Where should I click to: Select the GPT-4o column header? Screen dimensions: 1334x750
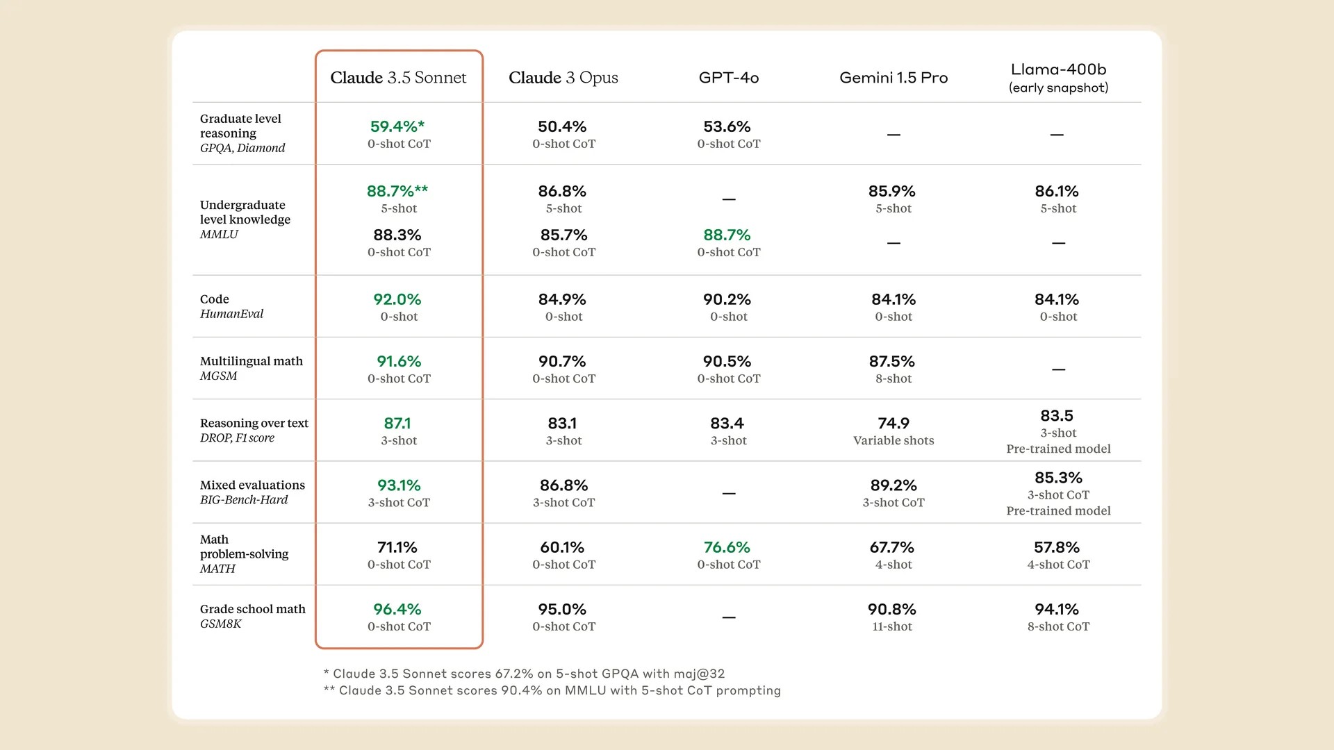coord(728,78)
